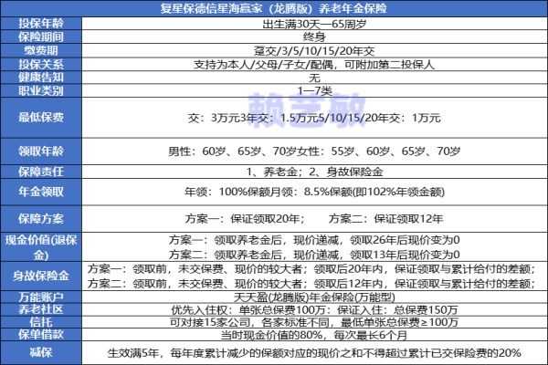The height and width of the screenshot is (365, 548).
Task: Select the death benefit line mentioning 领取后20年内
Action: pos(311,268)
